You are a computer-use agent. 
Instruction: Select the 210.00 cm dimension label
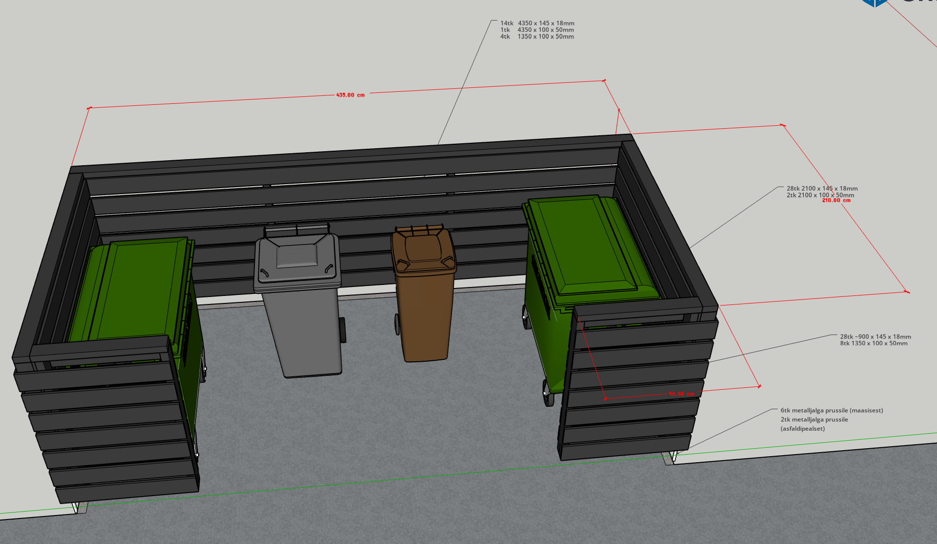(836, 201)
